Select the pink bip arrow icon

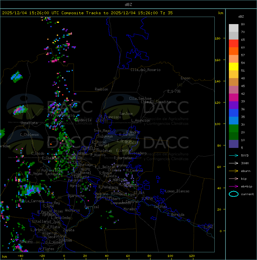234,178
